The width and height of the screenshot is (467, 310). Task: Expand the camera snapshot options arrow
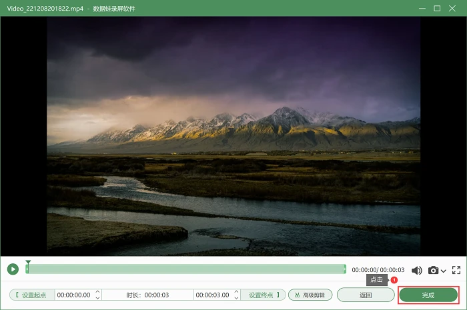443,271
